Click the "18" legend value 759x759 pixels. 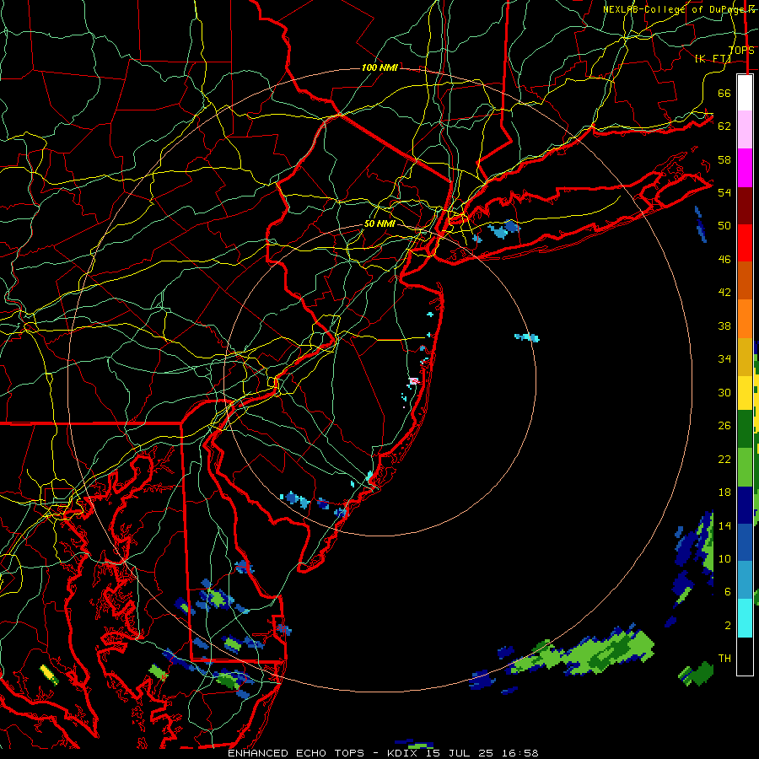click(x=724, y=493)
